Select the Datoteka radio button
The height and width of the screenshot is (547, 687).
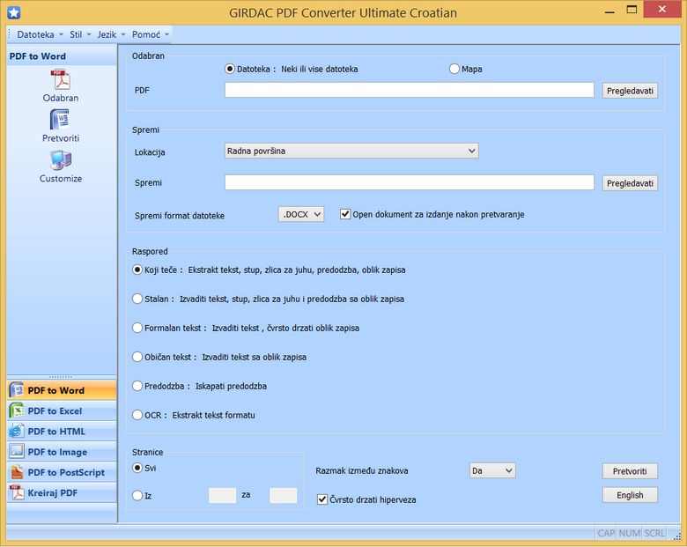point(230,69)
